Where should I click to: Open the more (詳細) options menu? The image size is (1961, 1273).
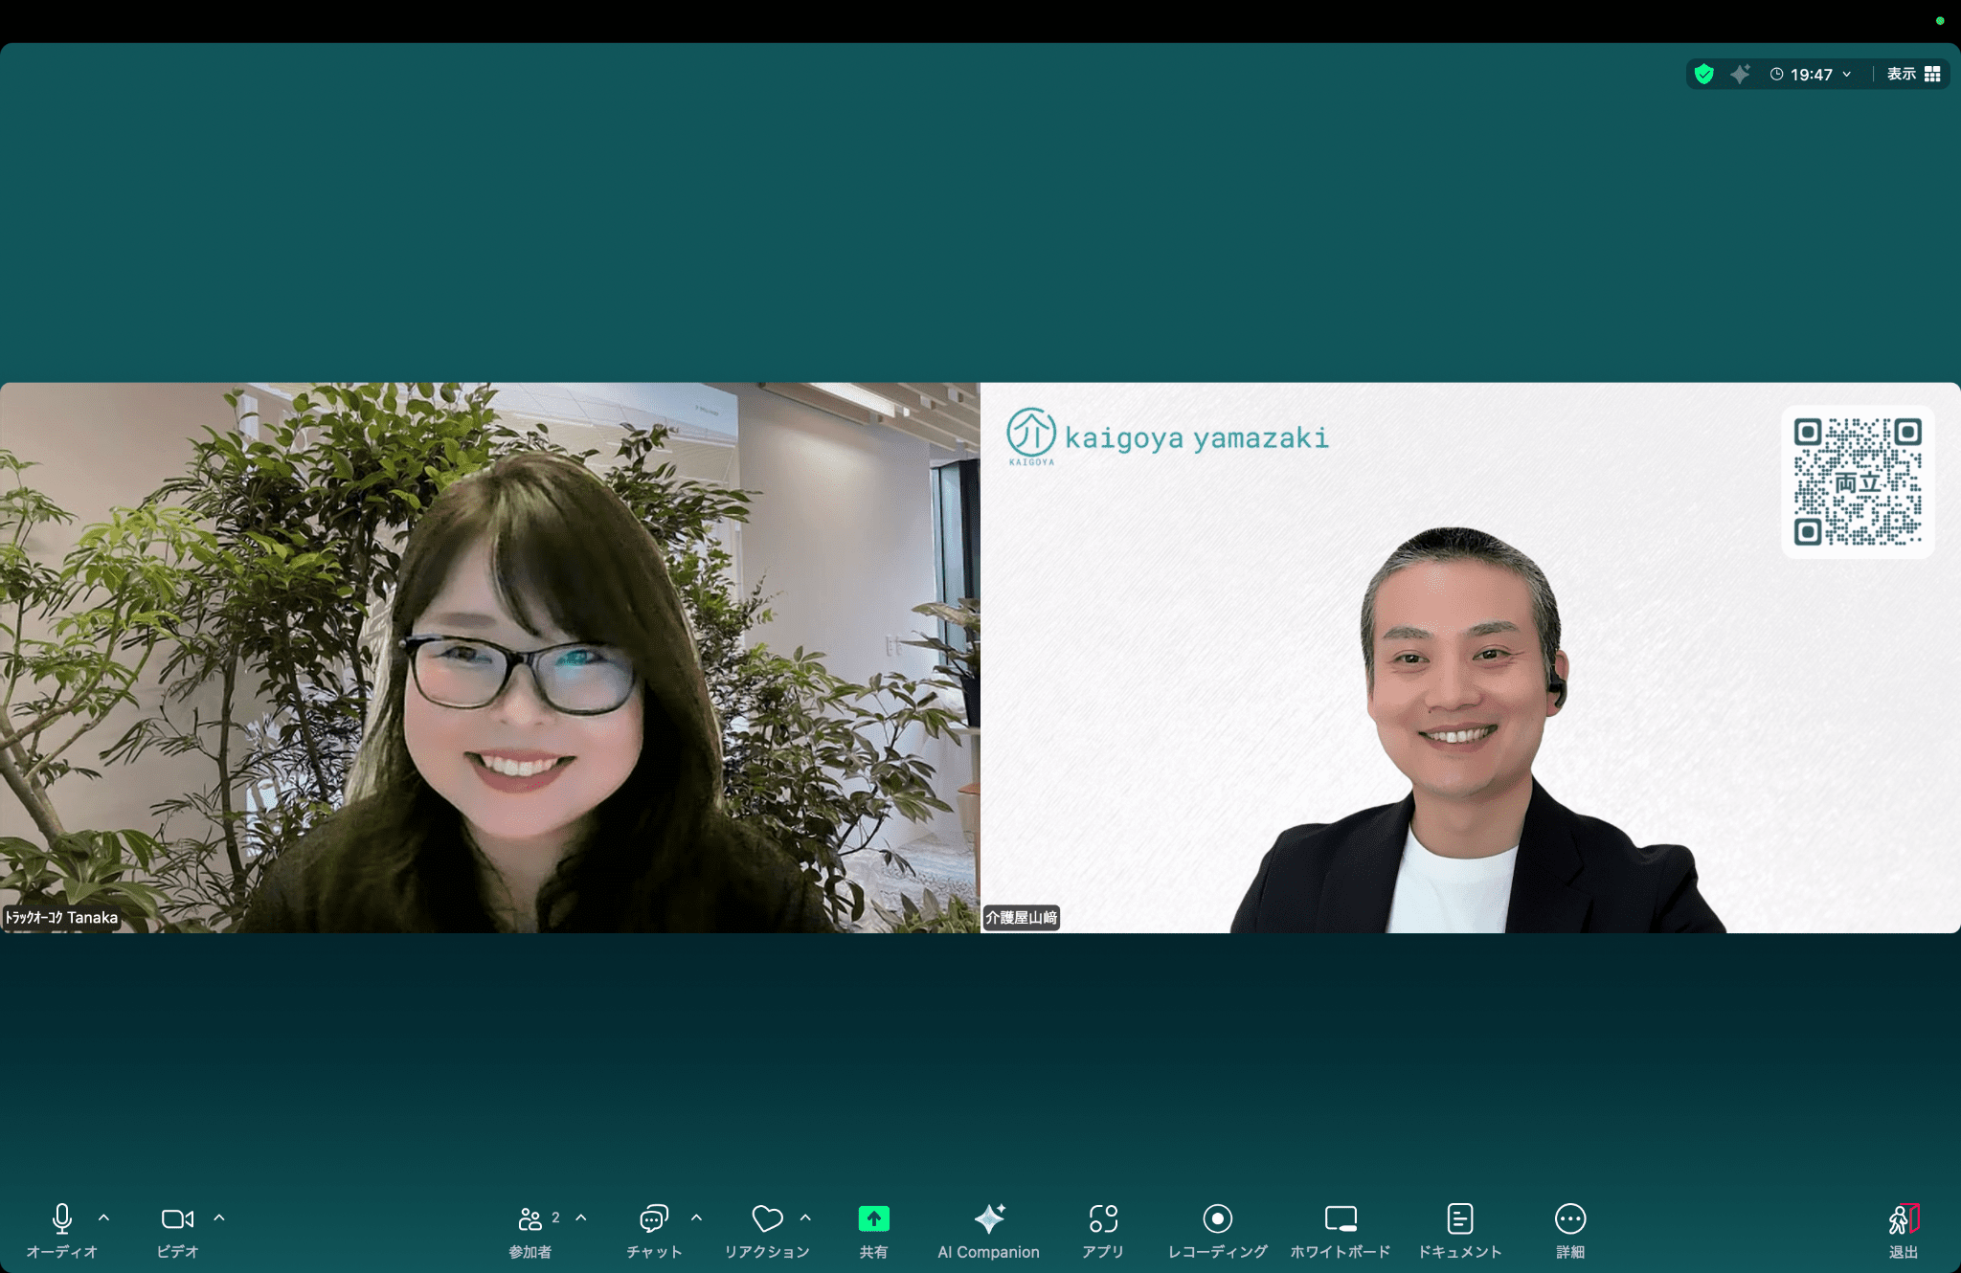click(1570, 1218)
